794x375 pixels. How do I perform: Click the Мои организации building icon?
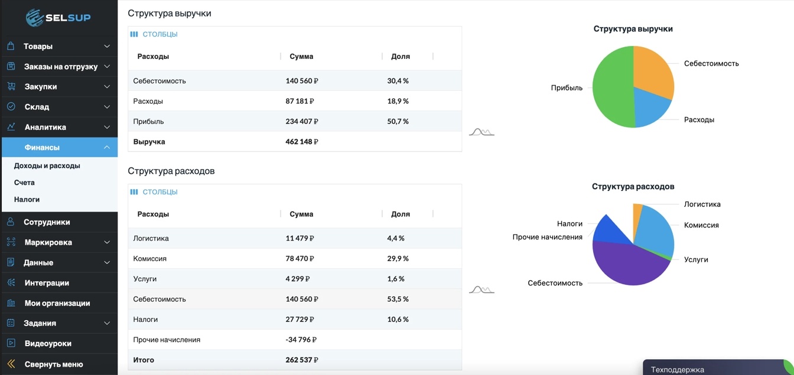11,303
